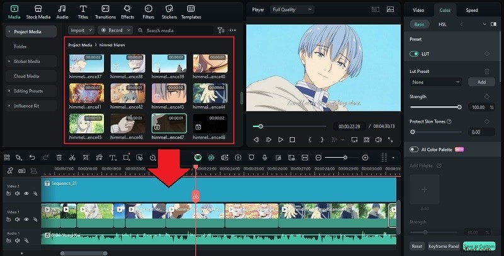Click the text tool icon

click(113, 157)
